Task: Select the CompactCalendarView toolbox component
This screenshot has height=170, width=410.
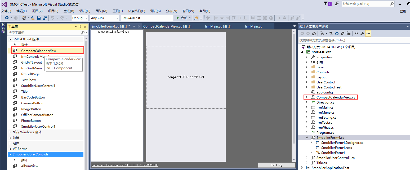Action: coord(48,51)
